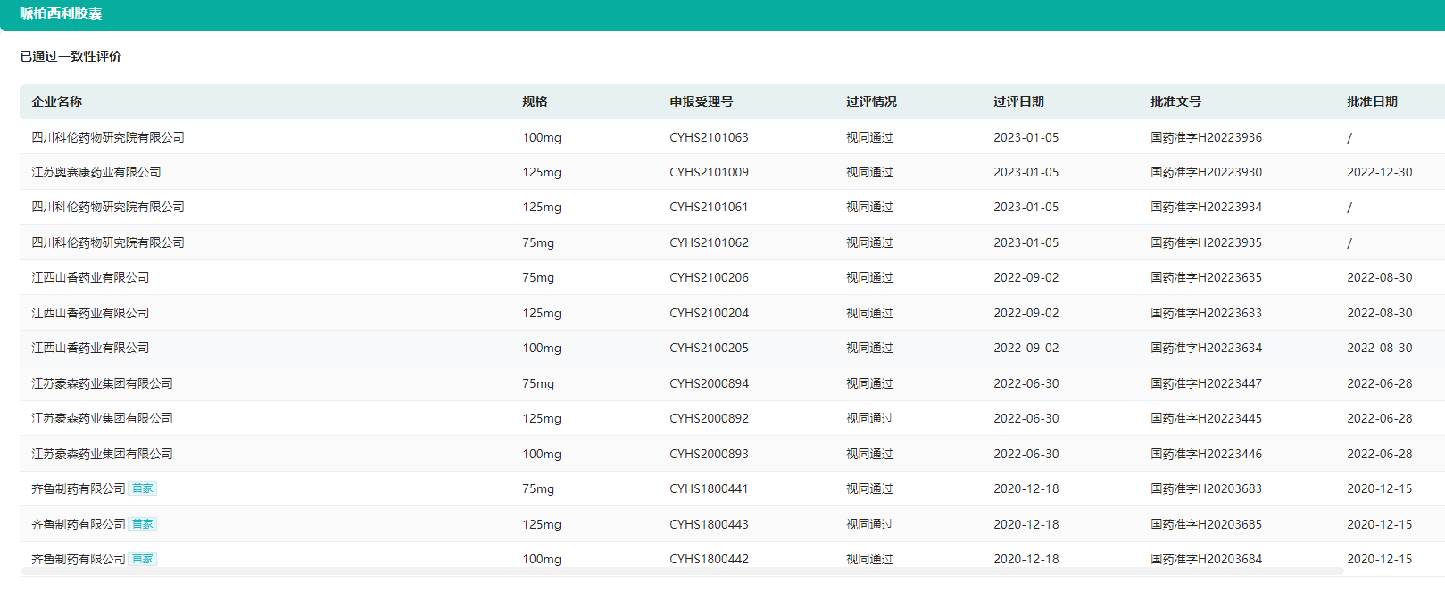Select approval number 国药准字H20223635

pyautogui.click(x=1206, y=277)
